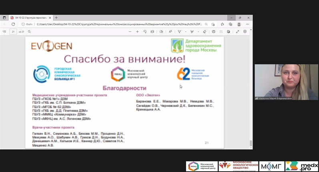Add page to favorites star icon
Image resolution: width=319 pixels, height=172 pixels.
tap(213, 24)
